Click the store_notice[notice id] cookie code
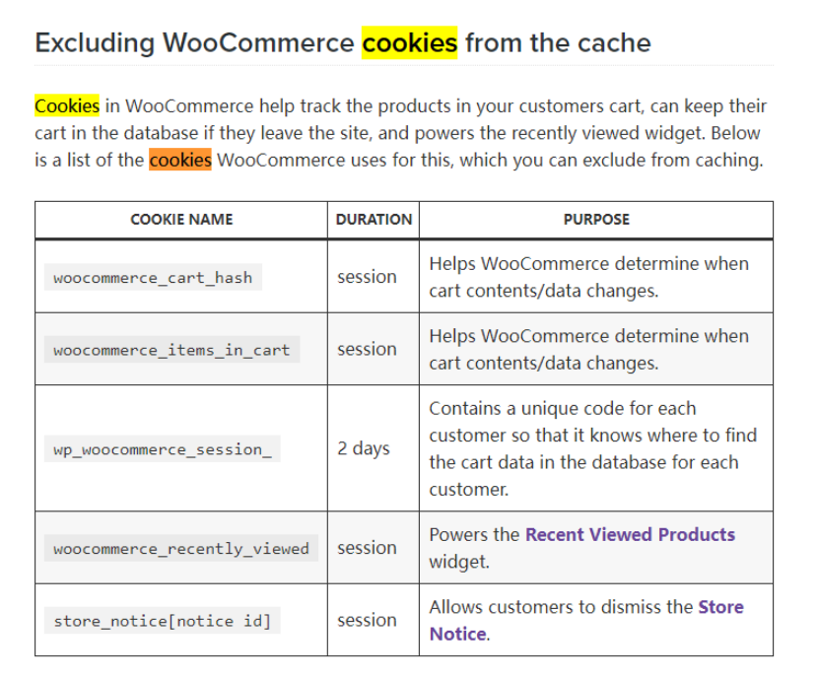Screen dimensions: 818x677 [163, 620]
